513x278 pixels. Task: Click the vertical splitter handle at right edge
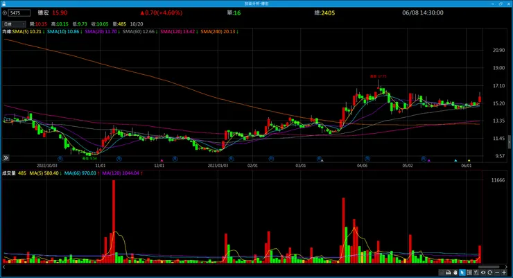pyautogui.click(x=509, y=142)
